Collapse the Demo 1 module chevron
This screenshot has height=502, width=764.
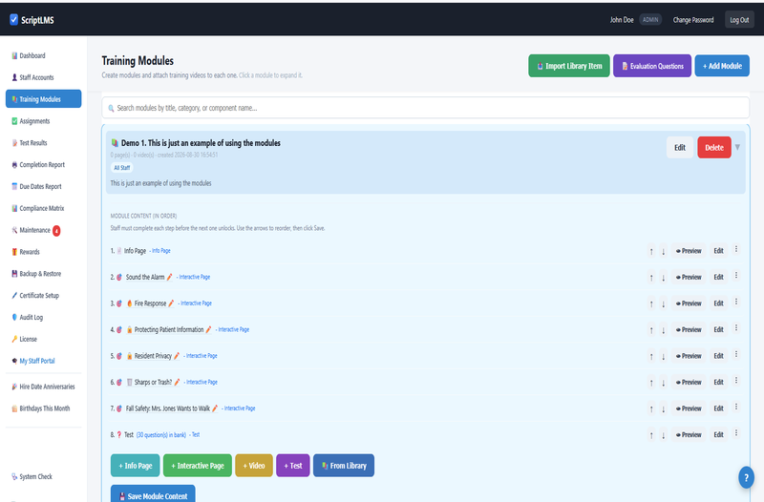tap(737, 147)
